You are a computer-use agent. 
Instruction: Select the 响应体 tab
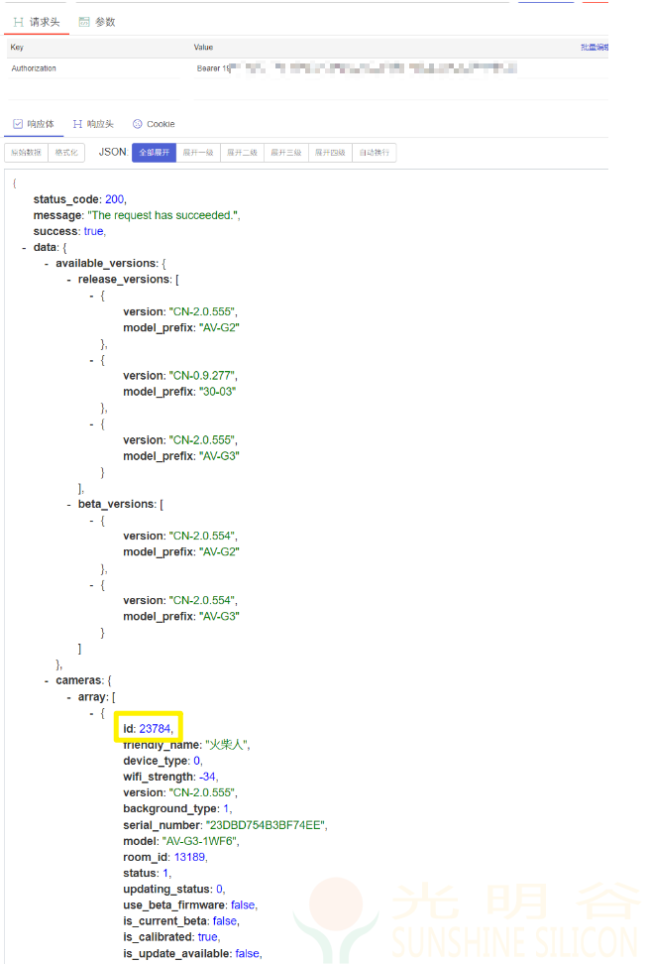tap(35, 124)
